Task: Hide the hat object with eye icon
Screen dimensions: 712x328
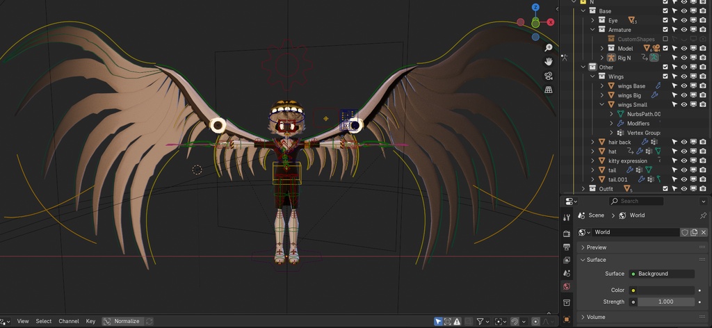Action: [x=684, y=151]
